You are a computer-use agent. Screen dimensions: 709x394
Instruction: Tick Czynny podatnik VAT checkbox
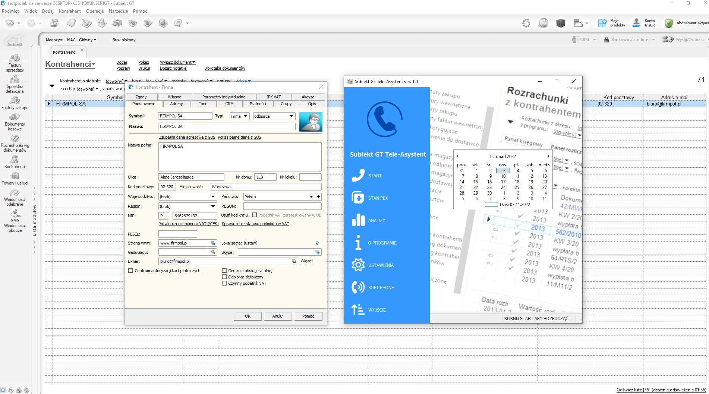tap(224, 283)
